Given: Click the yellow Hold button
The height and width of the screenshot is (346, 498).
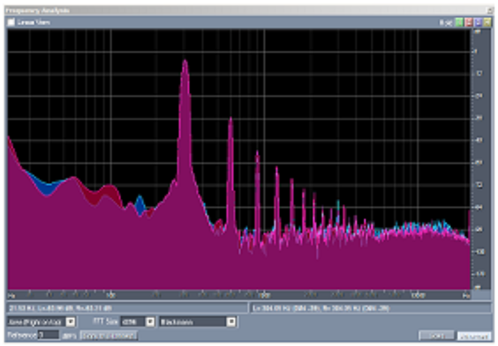Looking at the screenshot, I should 487,22.
